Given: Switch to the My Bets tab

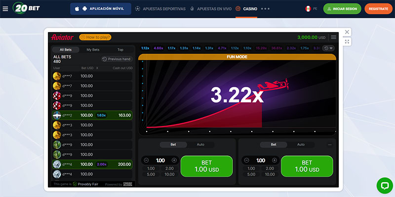Looking at the screenshot, I should [93, 50].
